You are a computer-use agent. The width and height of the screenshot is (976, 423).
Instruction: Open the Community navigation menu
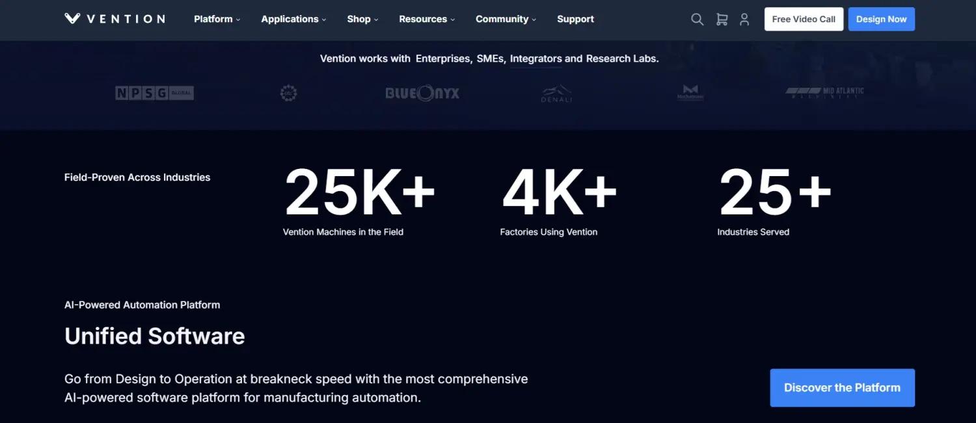click(x=506, y=19)
